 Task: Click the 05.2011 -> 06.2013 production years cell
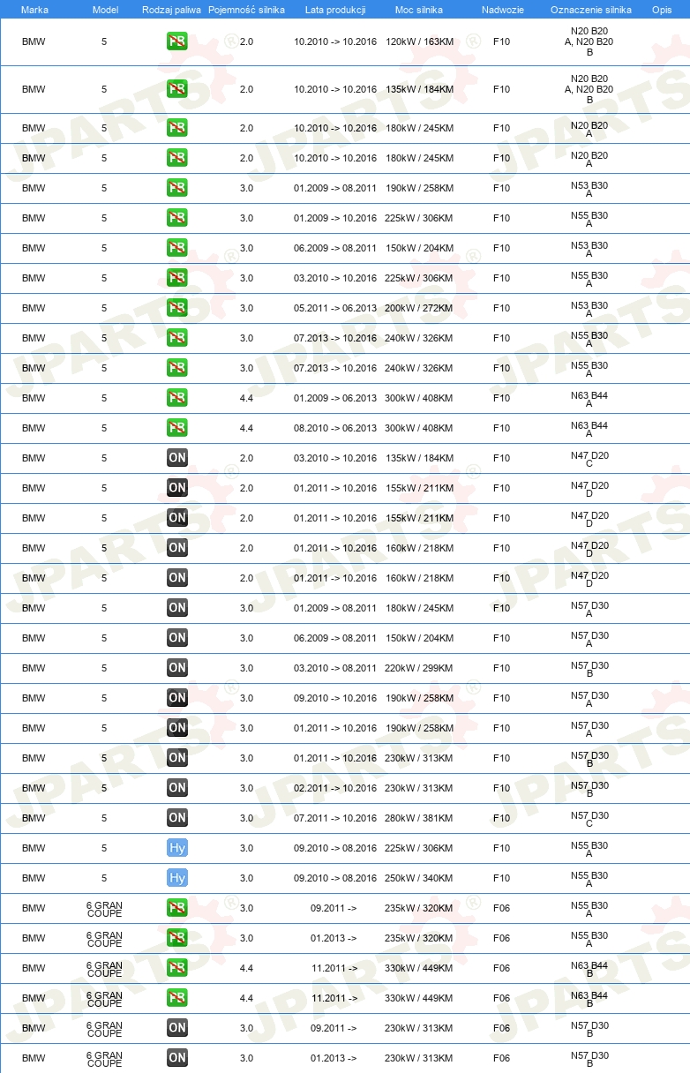335,308
